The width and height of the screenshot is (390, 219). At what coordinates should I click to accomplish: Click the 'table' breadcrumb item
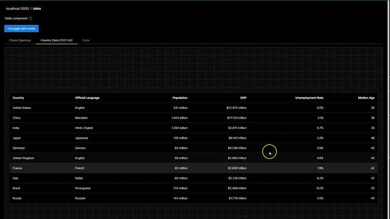pyautogui.click(x=37, y=9)
